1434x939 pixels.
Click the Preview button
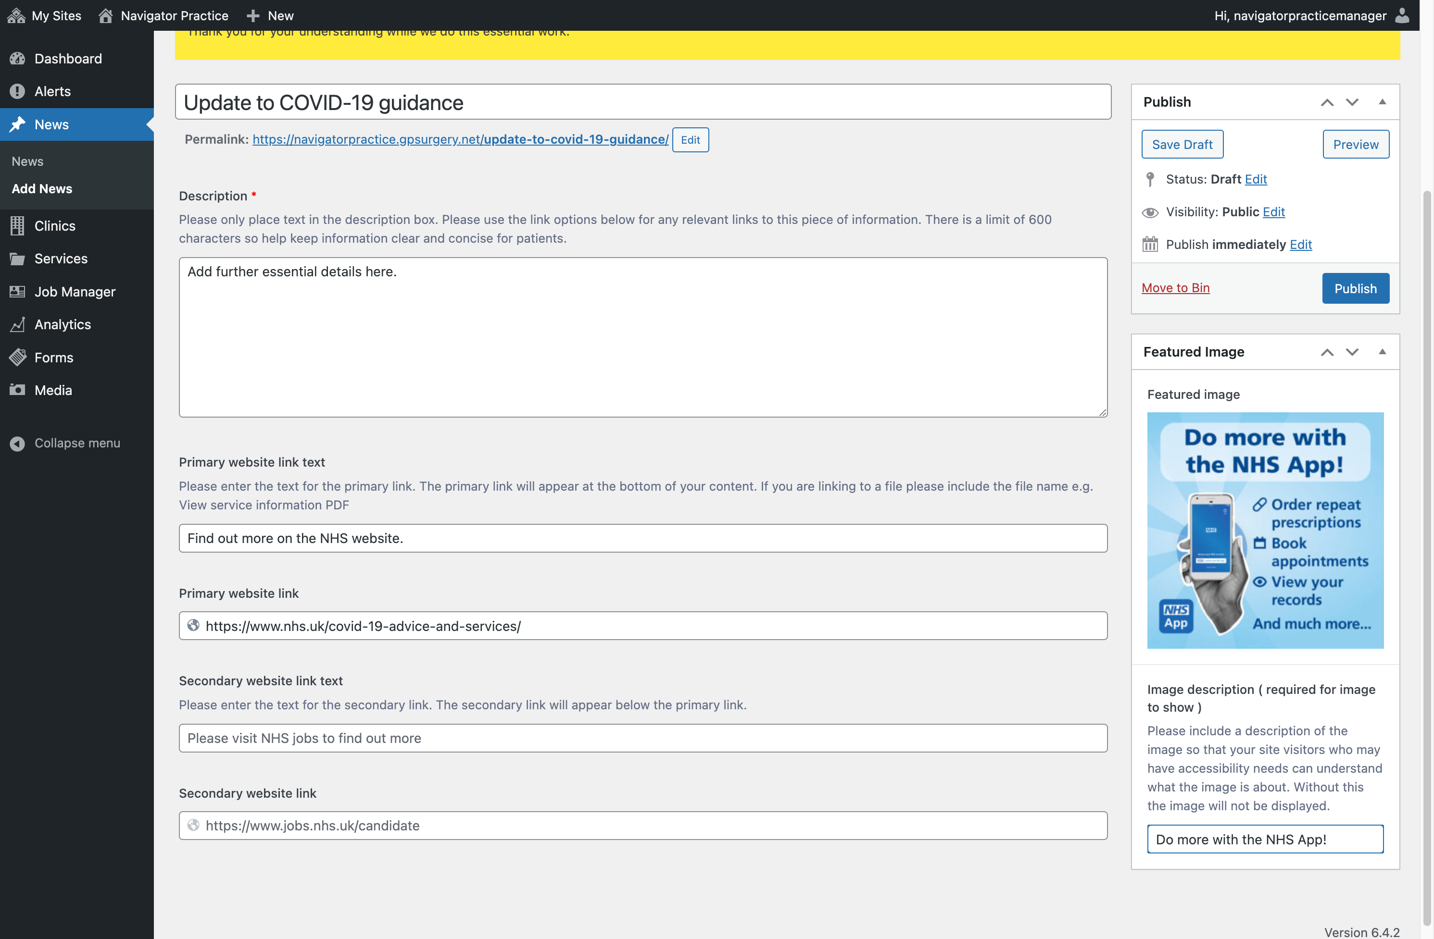pyautogui.click(x=1356, y=145)
